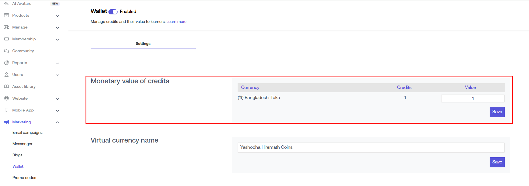Open the Settings tab

143,43
